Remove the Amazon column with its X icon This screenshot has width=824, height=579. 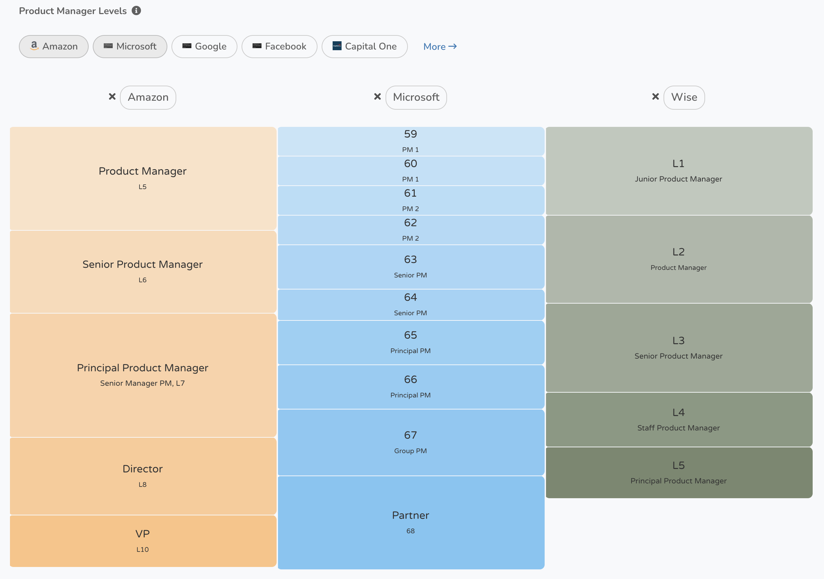pos(112,97)
